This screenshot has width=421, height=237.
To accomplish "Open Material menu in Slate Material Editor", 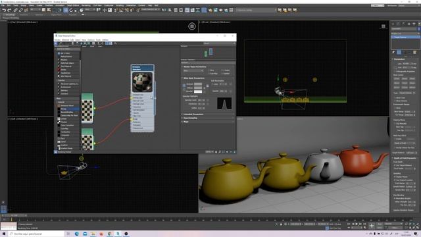I will [66, 39].
